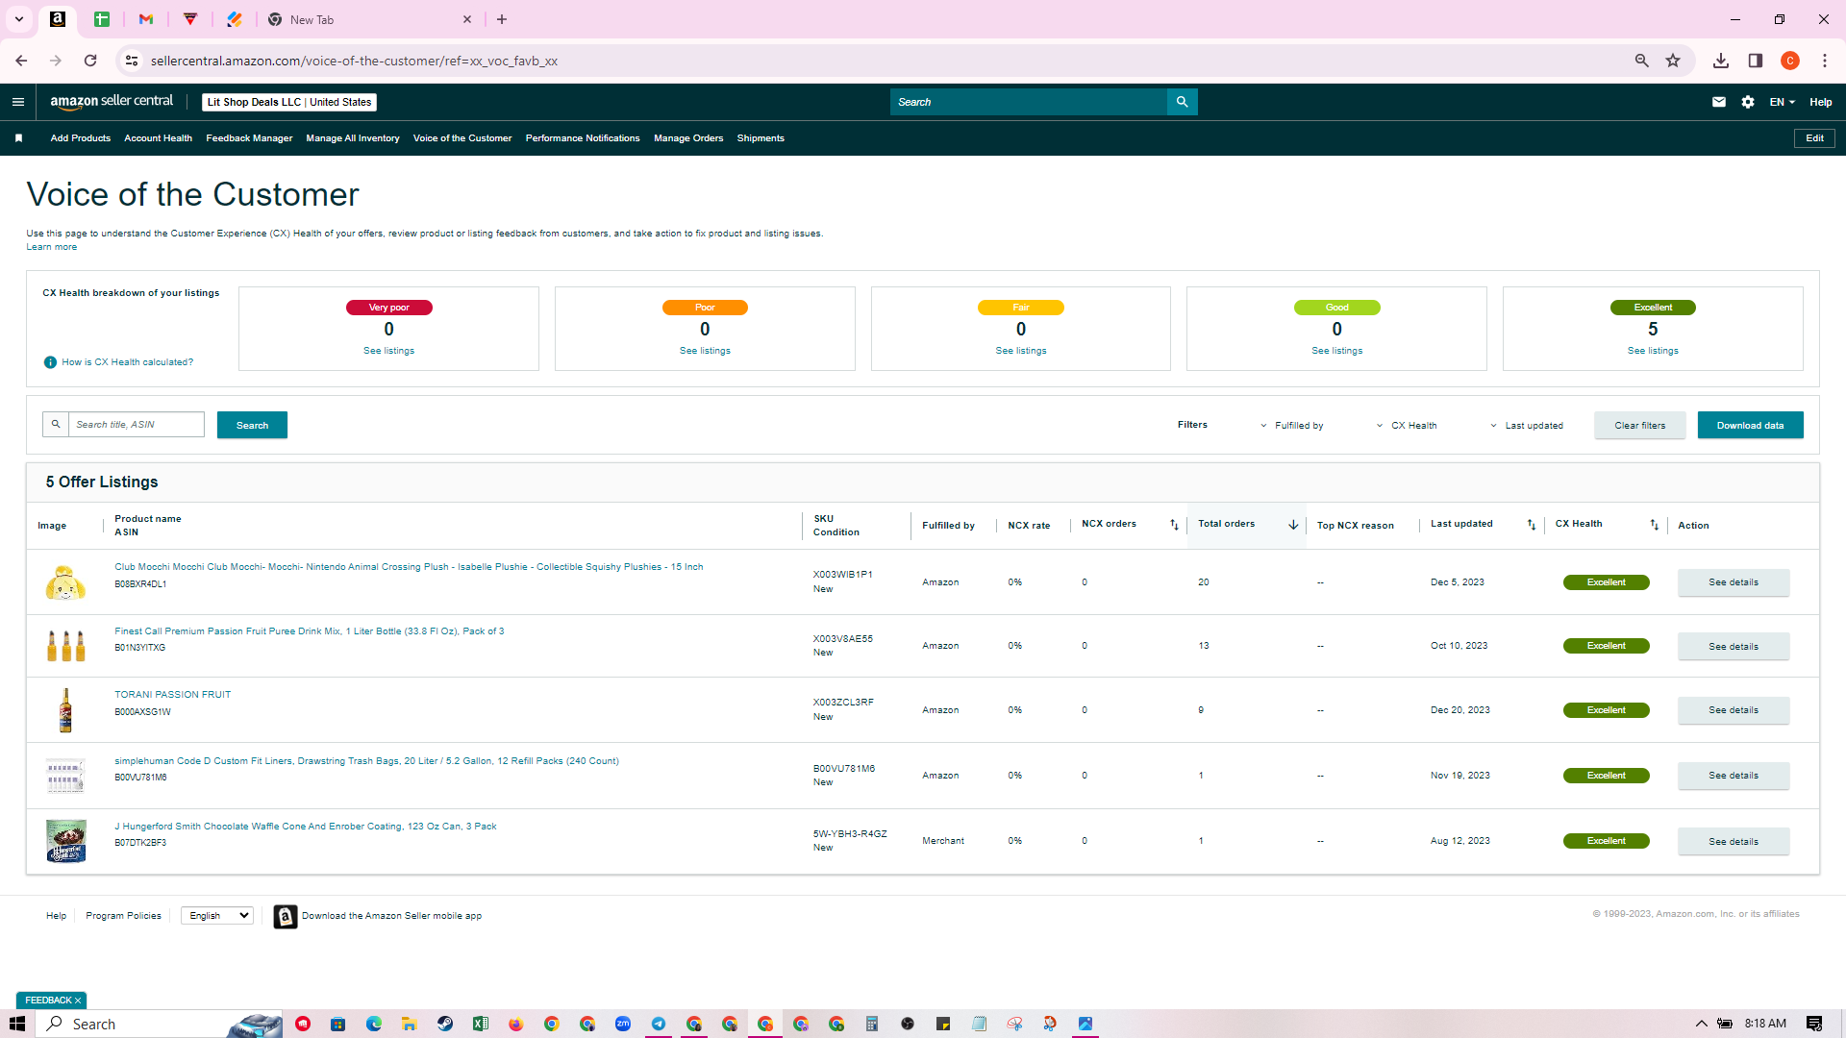Sort by the Last updated column arrows
The image size is (1846, 1038).
coord(1532,525)
